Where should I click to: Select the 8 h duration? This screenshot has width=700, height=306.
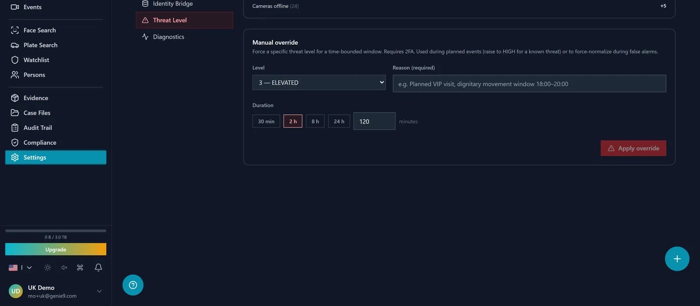[315, 121]
